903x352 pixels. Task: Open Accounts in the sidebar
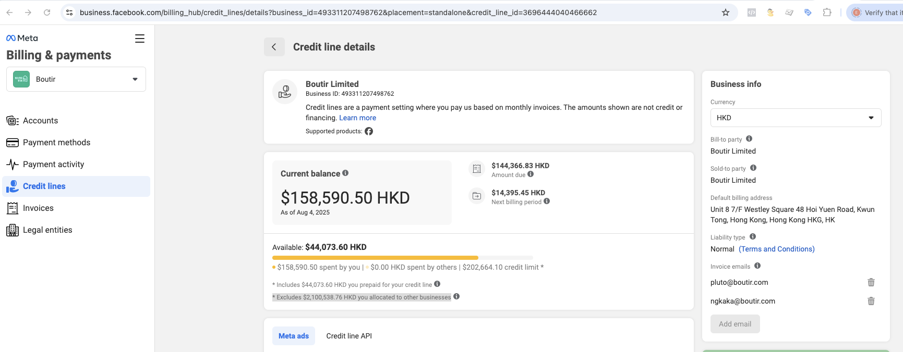(x=77, y=121)
